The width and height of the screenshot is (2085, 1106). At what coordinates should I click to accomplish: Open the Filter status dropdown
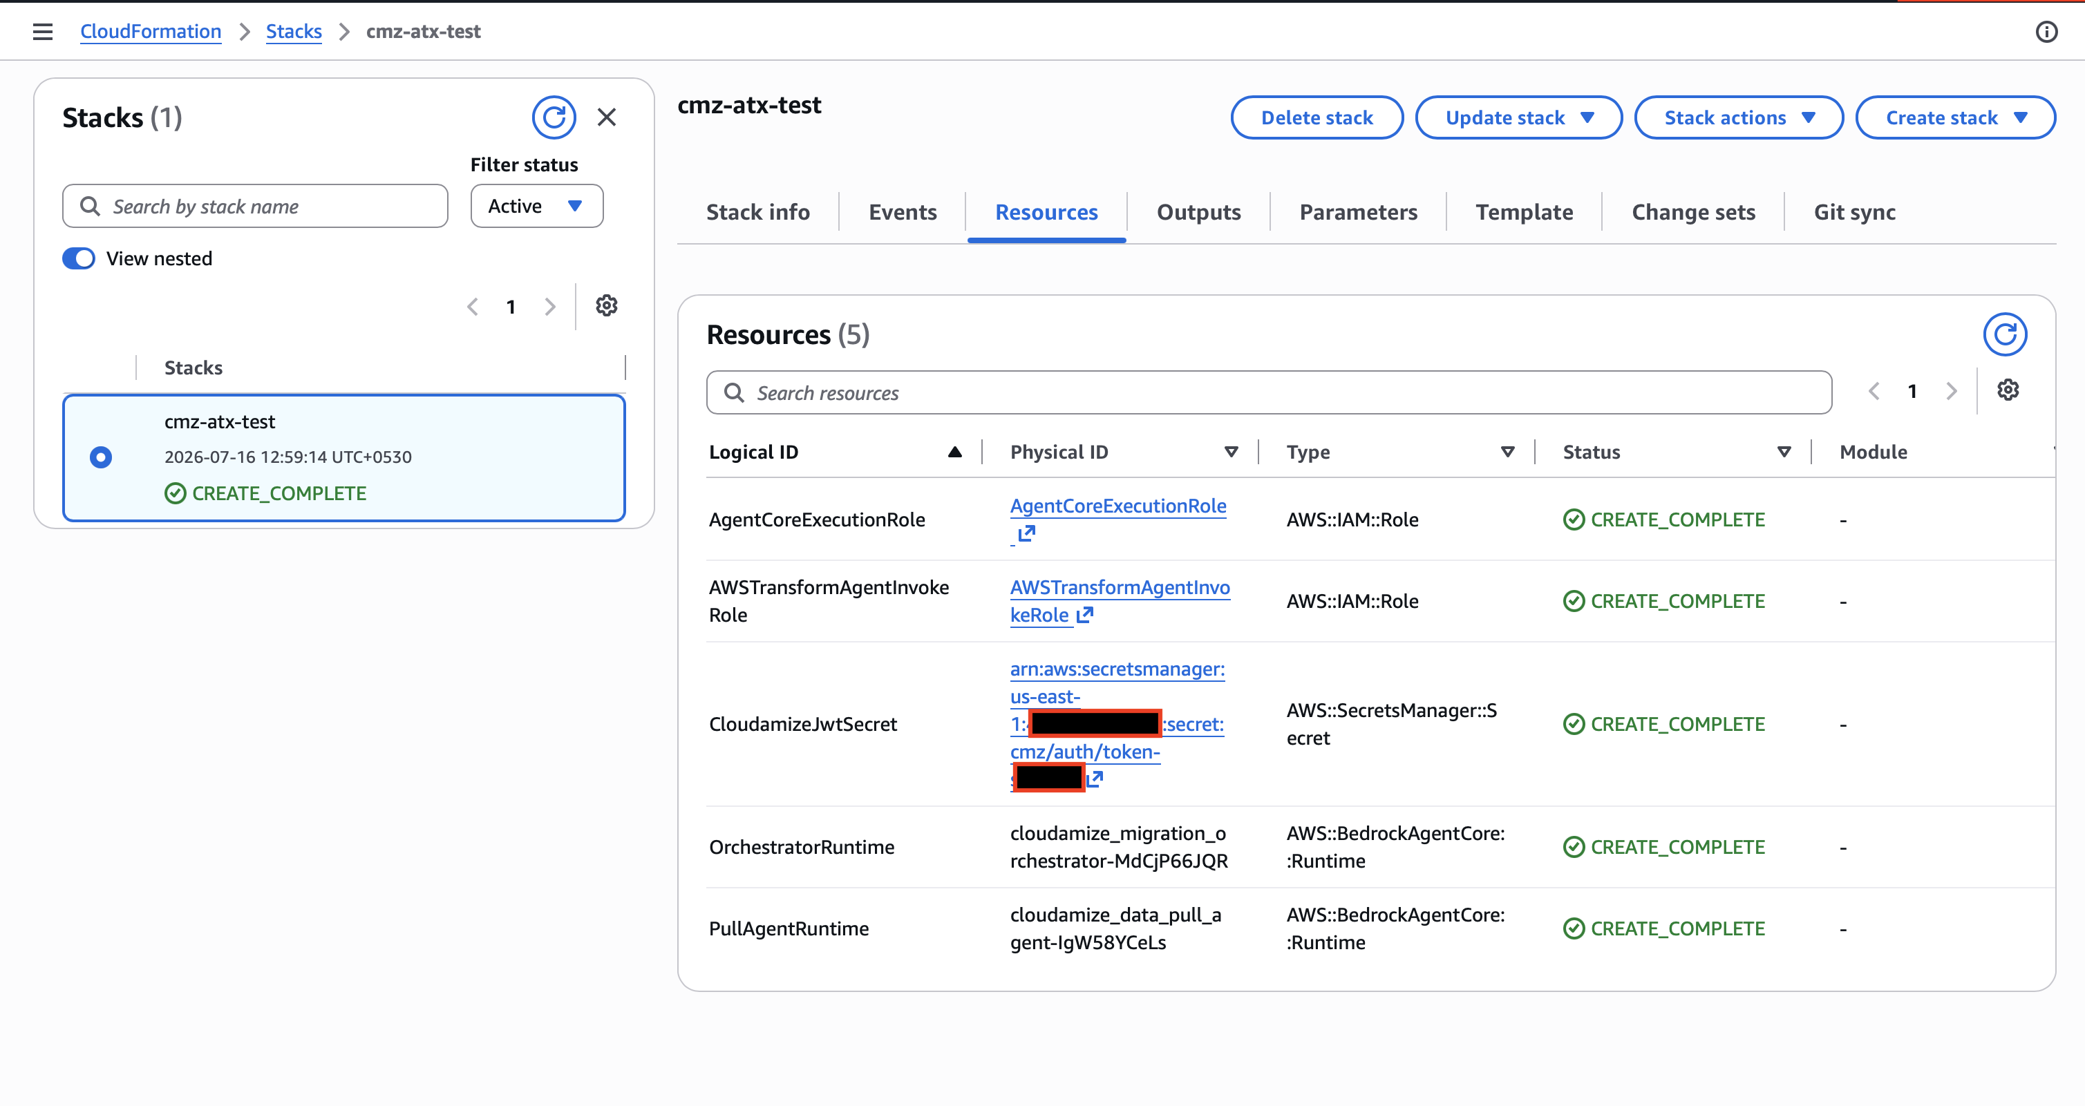[x=537, y=207]
